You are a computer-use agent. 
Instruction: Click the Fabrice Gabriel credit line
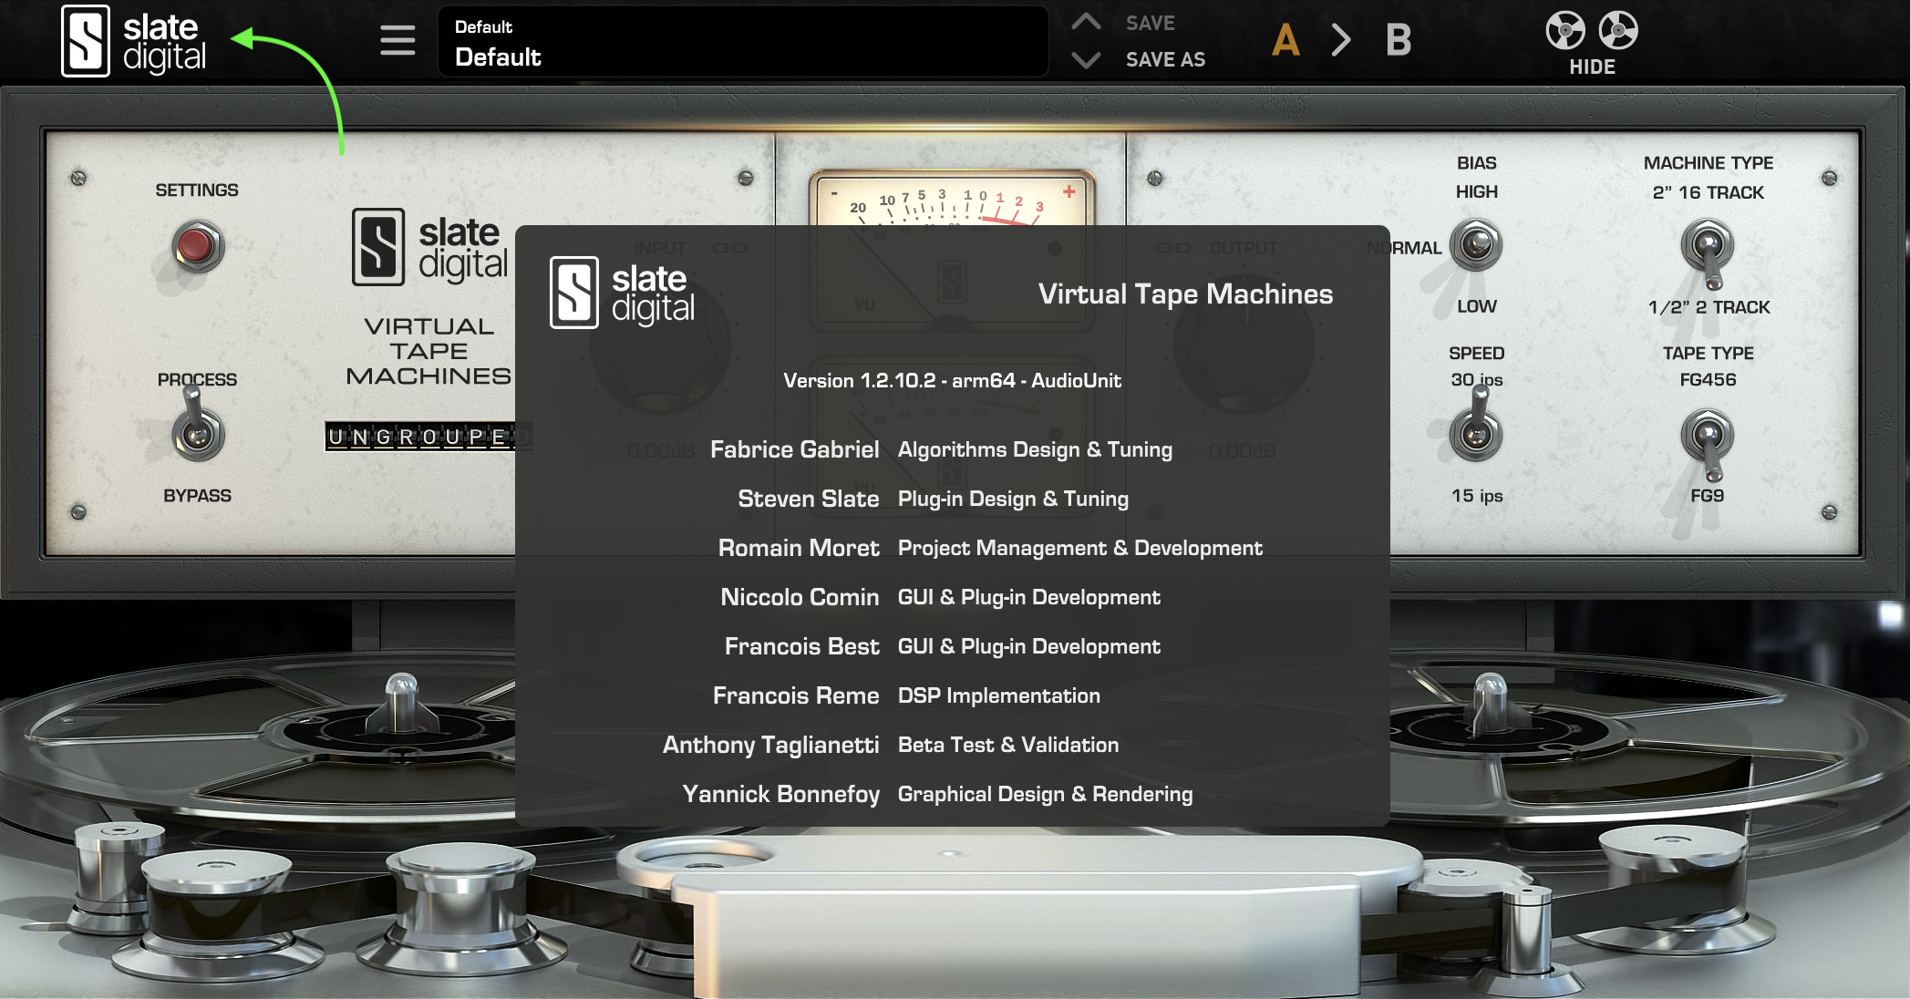click(x=941, y=449)
